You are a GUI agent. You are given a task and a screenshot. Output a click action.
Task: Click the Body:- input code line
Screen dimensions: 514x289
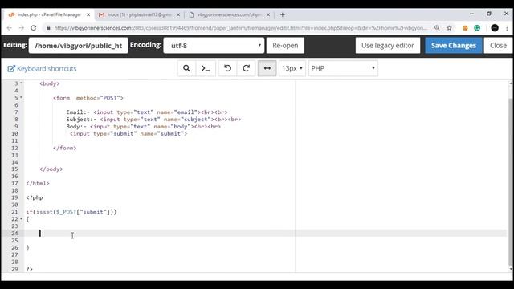pos(143,127)
